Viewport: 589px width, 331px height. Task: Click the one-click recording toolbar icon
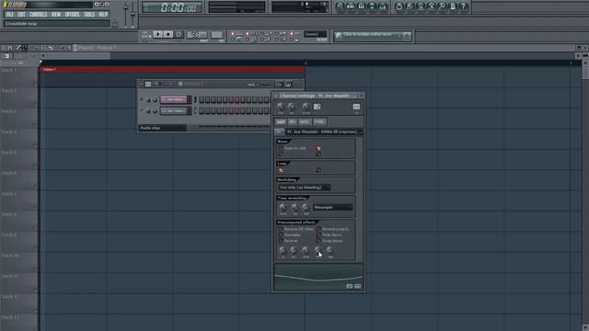coord(442,6)
